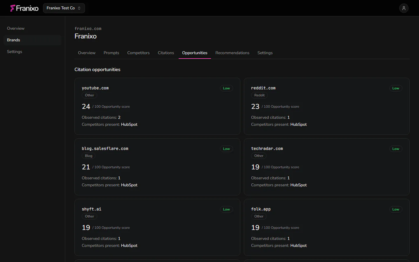
Task: Click the blog.salesflare.com domain name
Action: 105,148
